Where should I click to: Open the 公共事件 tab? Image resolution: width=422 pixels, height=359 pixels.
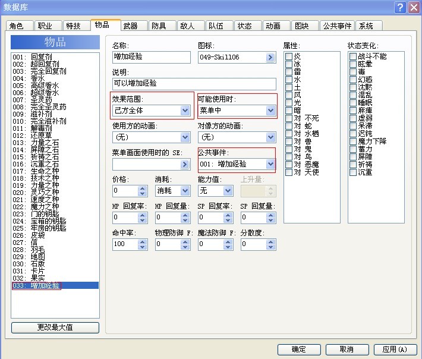(x=337, y=26)
